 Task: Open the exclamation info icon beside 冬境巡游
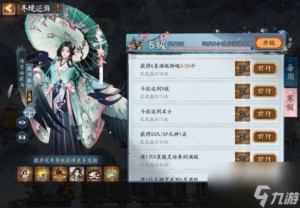pyautogui.click(x=58, y=8)
